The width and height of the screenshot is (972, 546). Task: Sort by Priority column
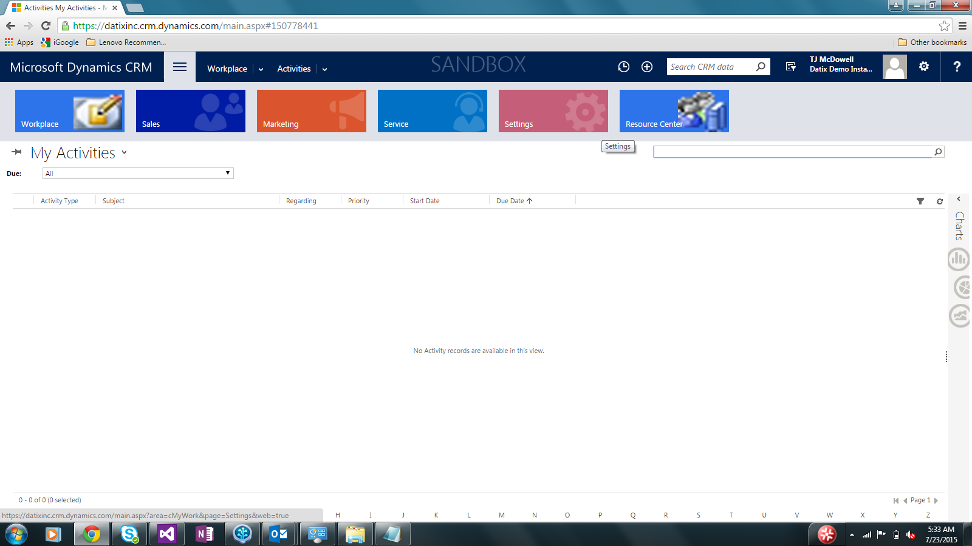coord(358,201)
